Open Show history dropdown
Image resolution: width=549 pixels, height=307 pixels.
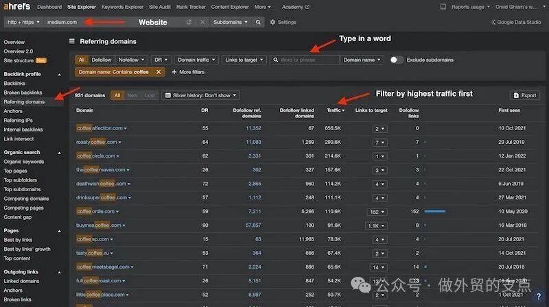pyautogui.click(x=200, y=95)
